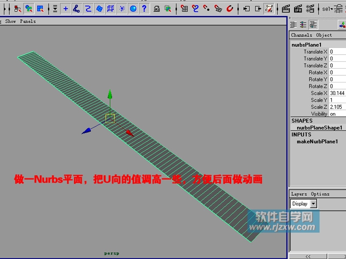The image size is (346, 259).
Task: Render the current frame clapperboard icon
Action: click(286, 9)
